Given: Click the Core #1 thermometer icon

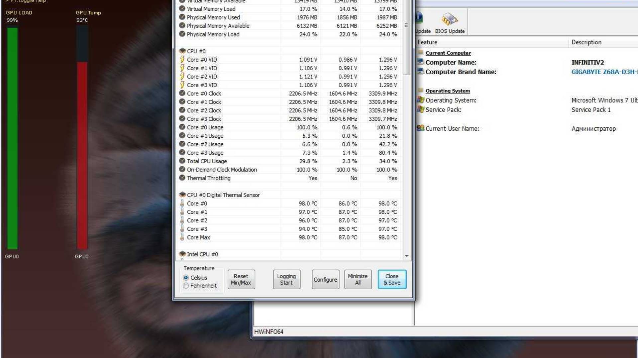Looking at the screenshot, I should [182, 212].
